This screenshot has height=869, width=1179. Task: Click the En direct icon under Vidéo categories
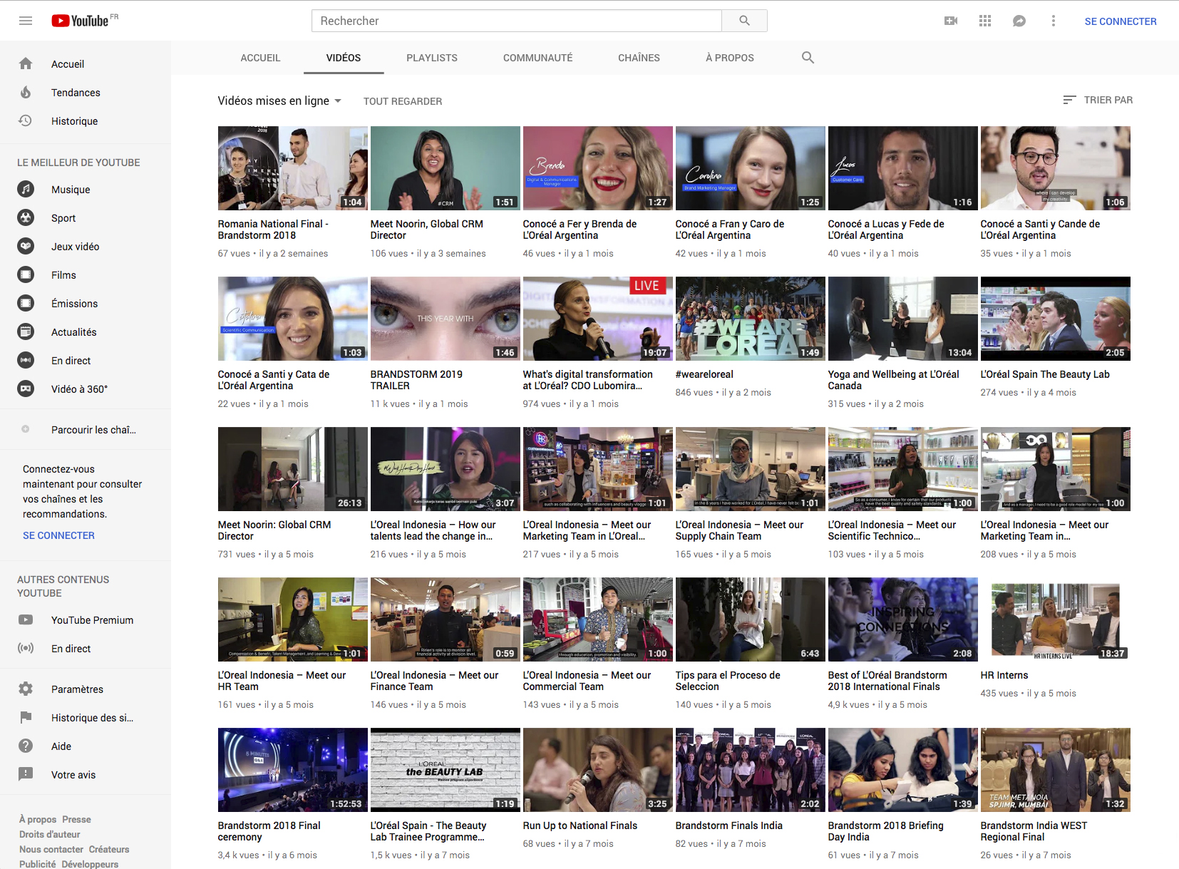(26, 360)
